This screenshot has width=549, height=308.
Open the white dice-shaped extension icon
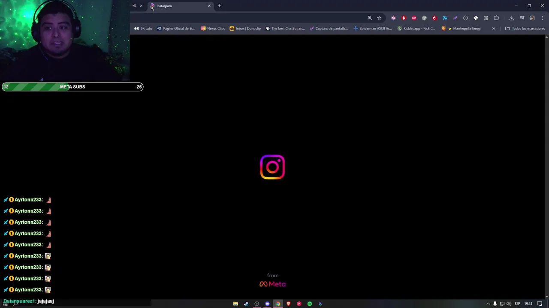click(x=476, y=18)
